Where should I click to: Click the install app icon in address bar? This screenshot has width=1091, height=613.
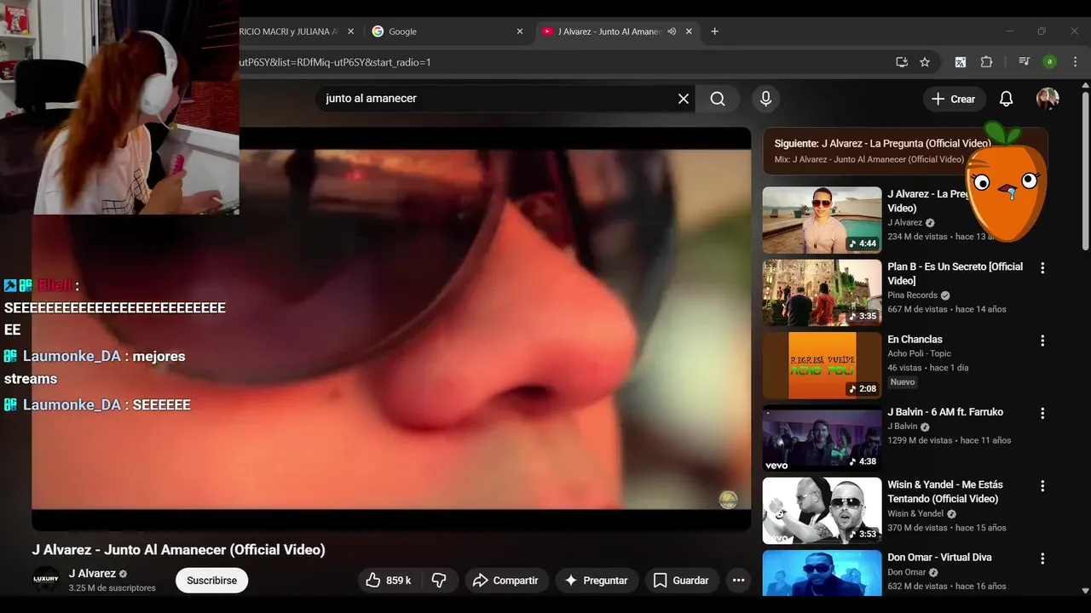tap(902, 62)
